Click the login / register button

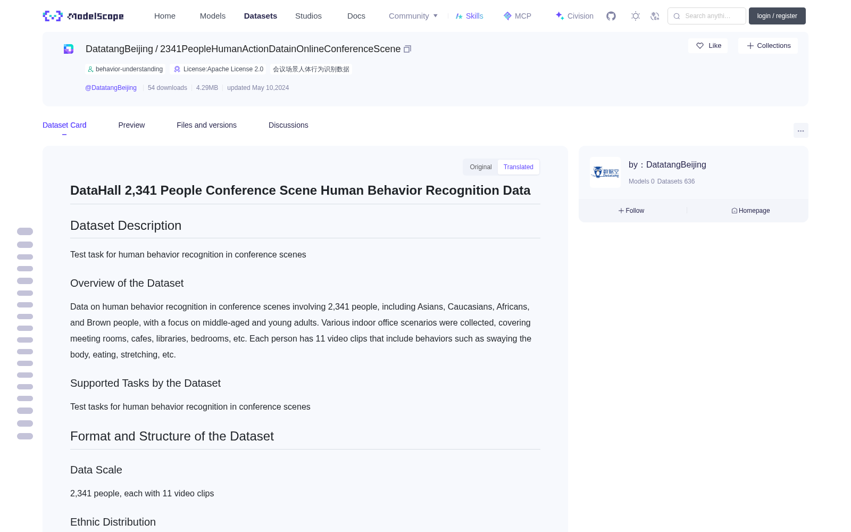[777, 16]
